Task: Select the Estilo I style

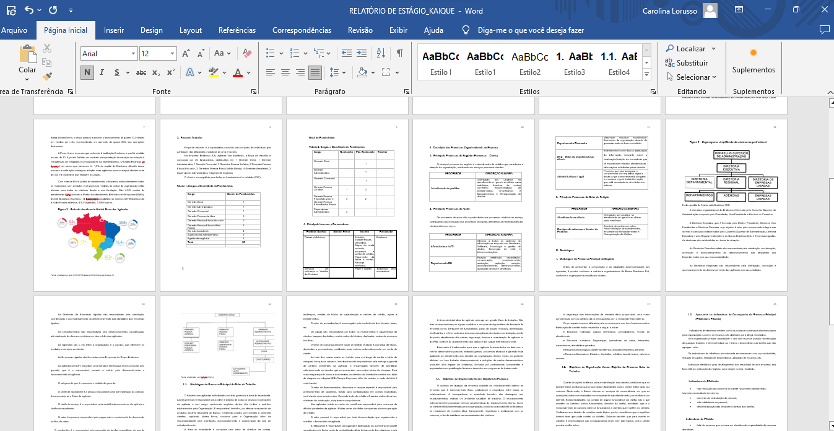Action: pyautogui.click(x=440, y=62)
